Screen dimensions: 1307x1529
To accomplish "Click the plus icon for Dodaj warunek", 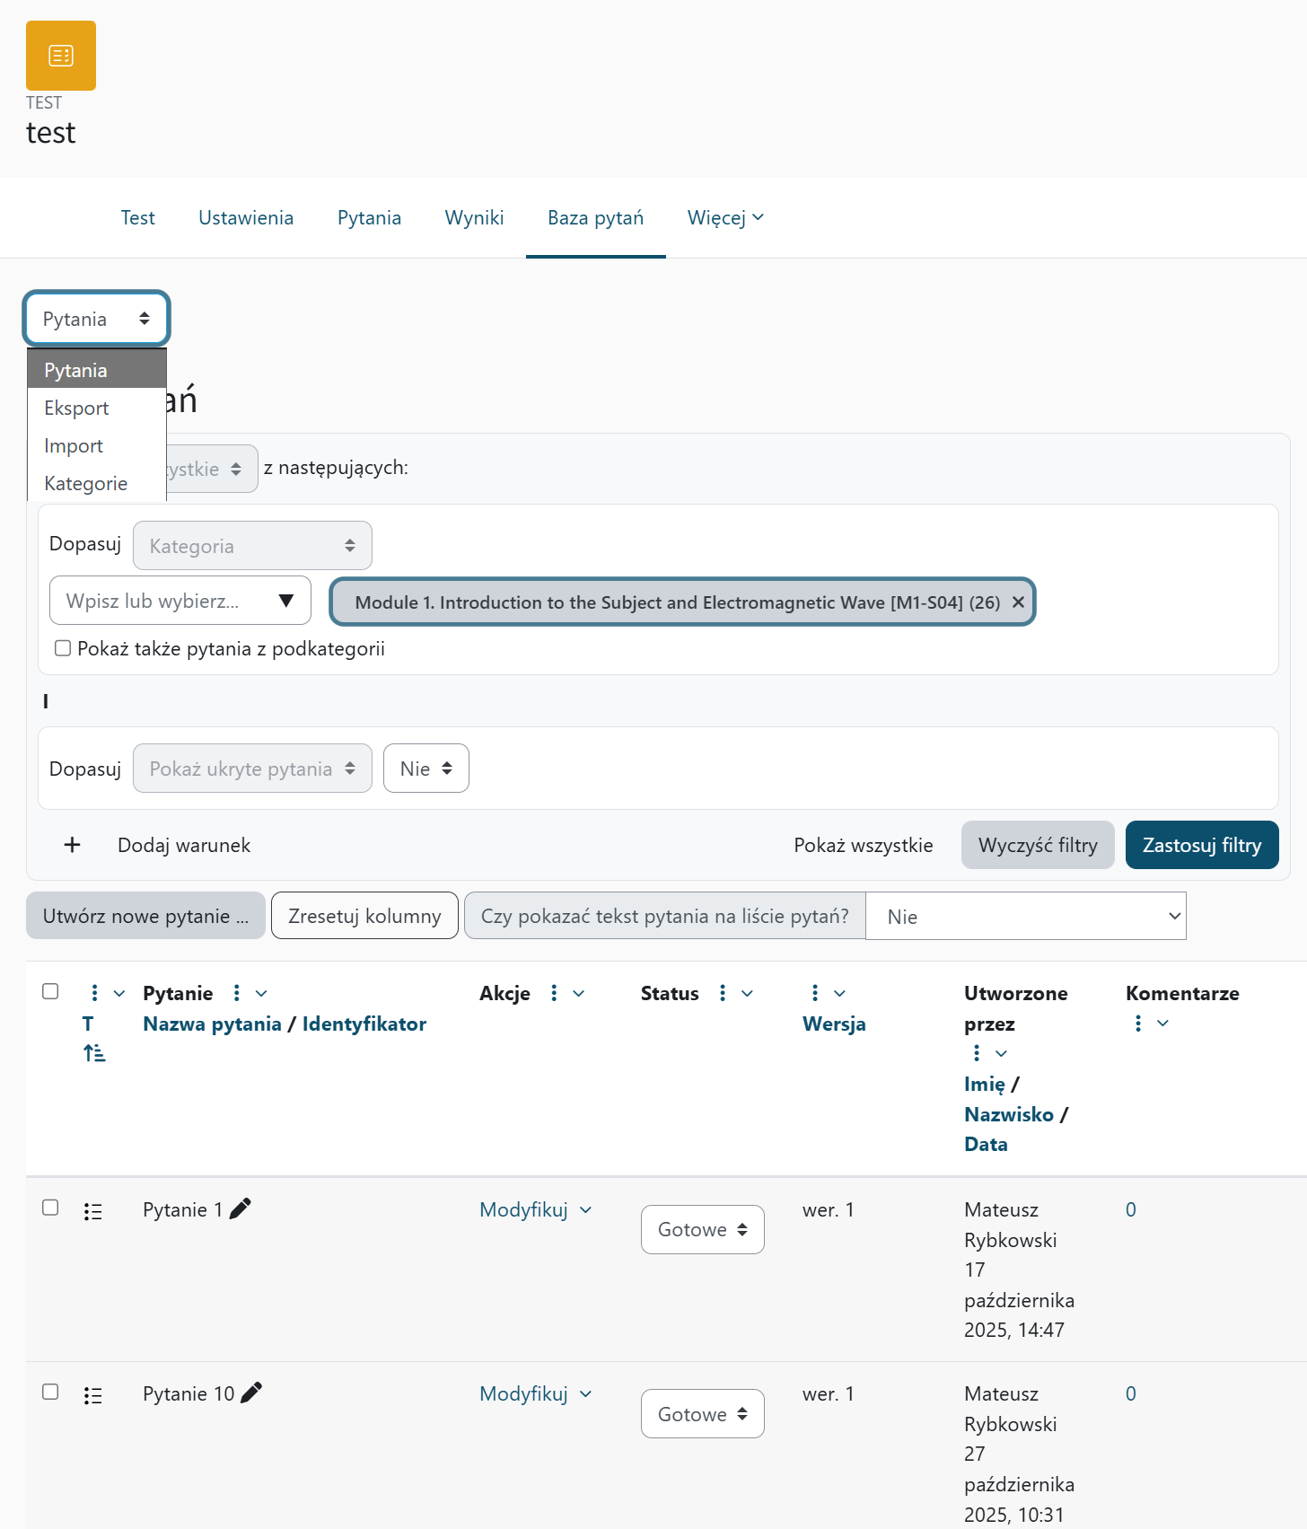I will click(x=73, y=845).
